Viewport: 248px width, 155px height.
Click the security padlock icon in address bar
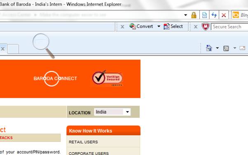[x=194, y=15]
